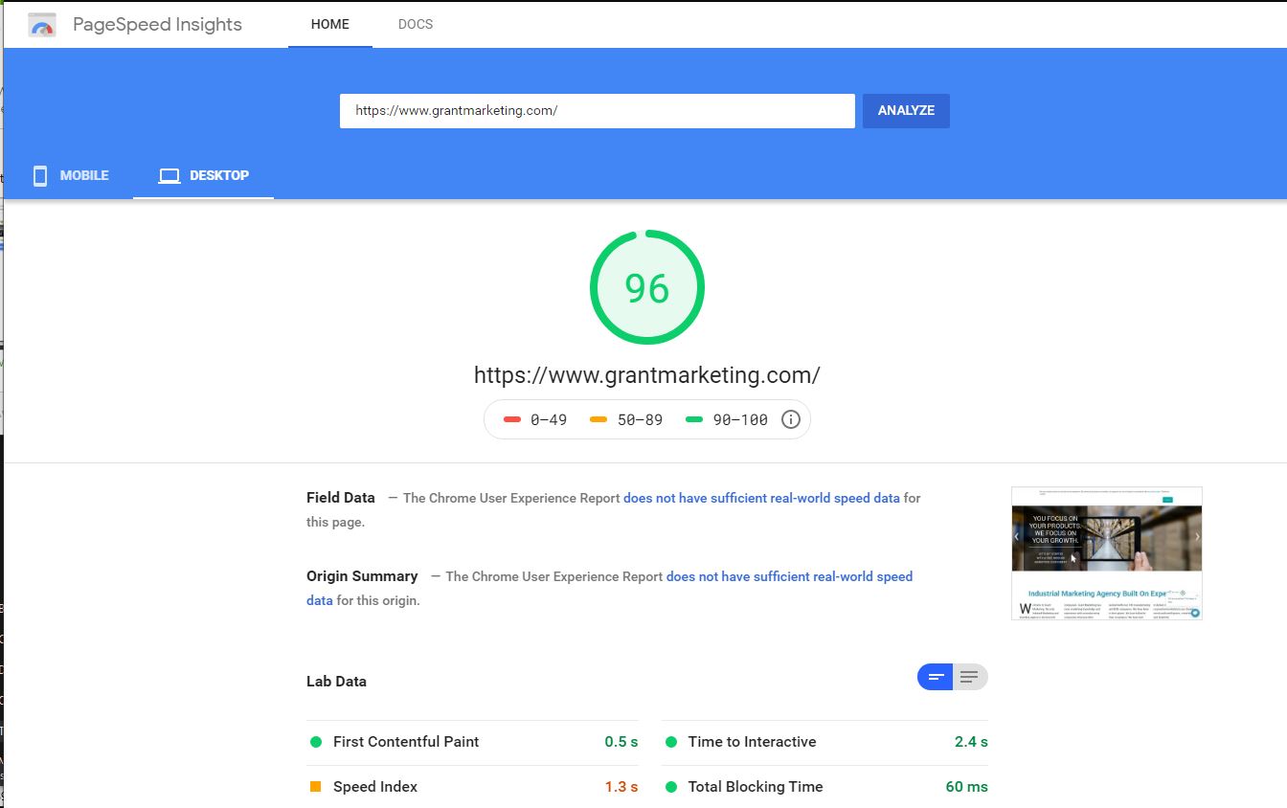Image resolution: width=1287 pixels, height=808 pixels.
Task: Click the desktop laptop icon
Action: coord(169,175)
